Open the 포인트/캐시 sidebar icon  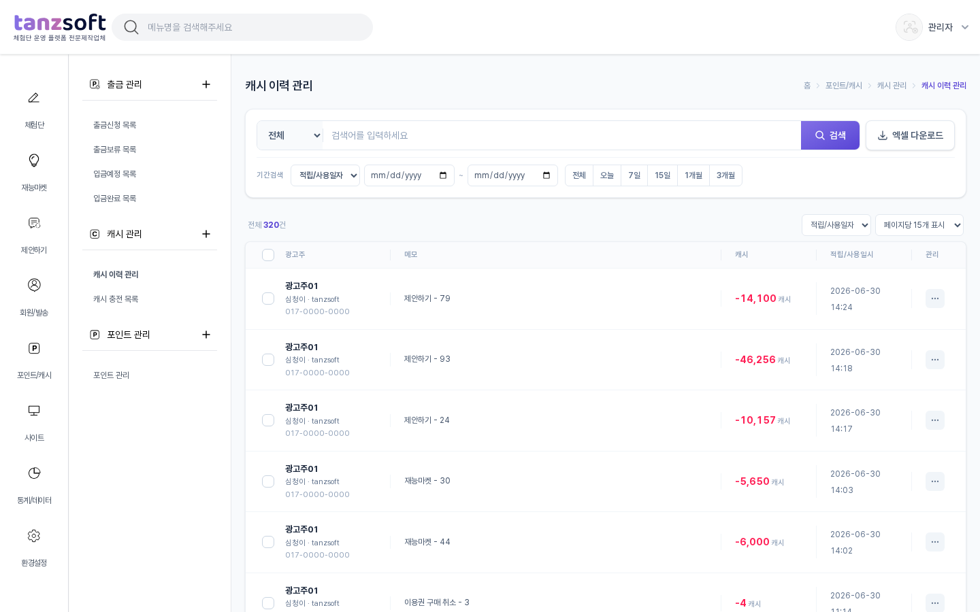(x=34, y=348)
